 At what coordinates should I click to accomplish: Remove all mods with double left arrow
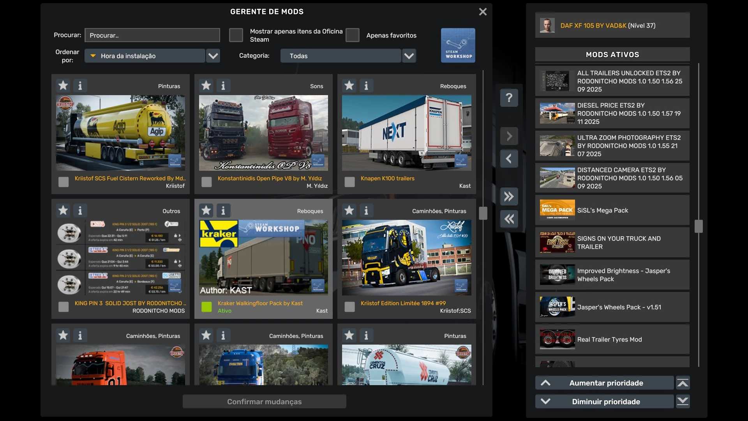509,219
